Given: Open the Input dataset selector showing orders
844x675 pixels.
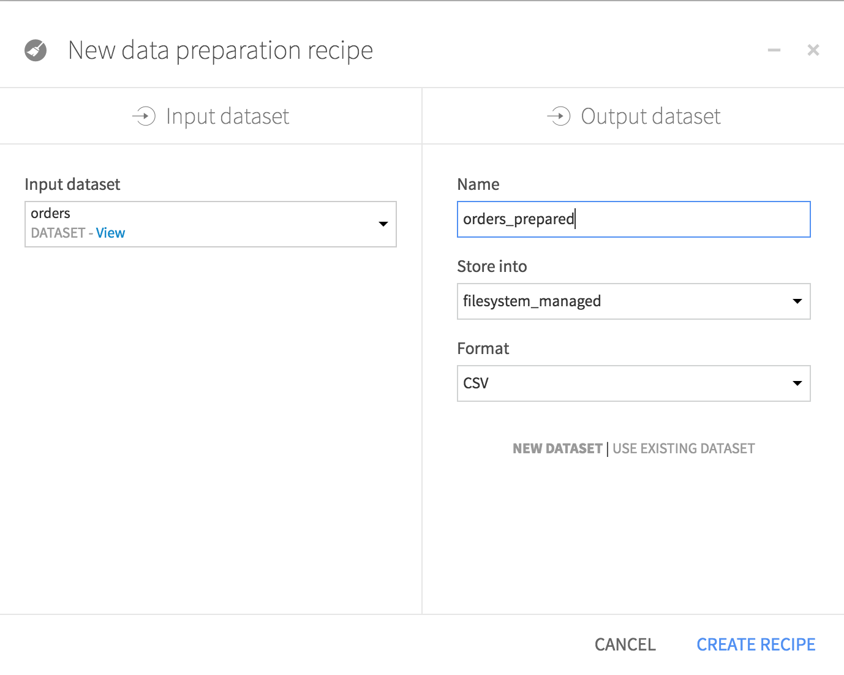Looking at the screenshot, I should (210, 224).
